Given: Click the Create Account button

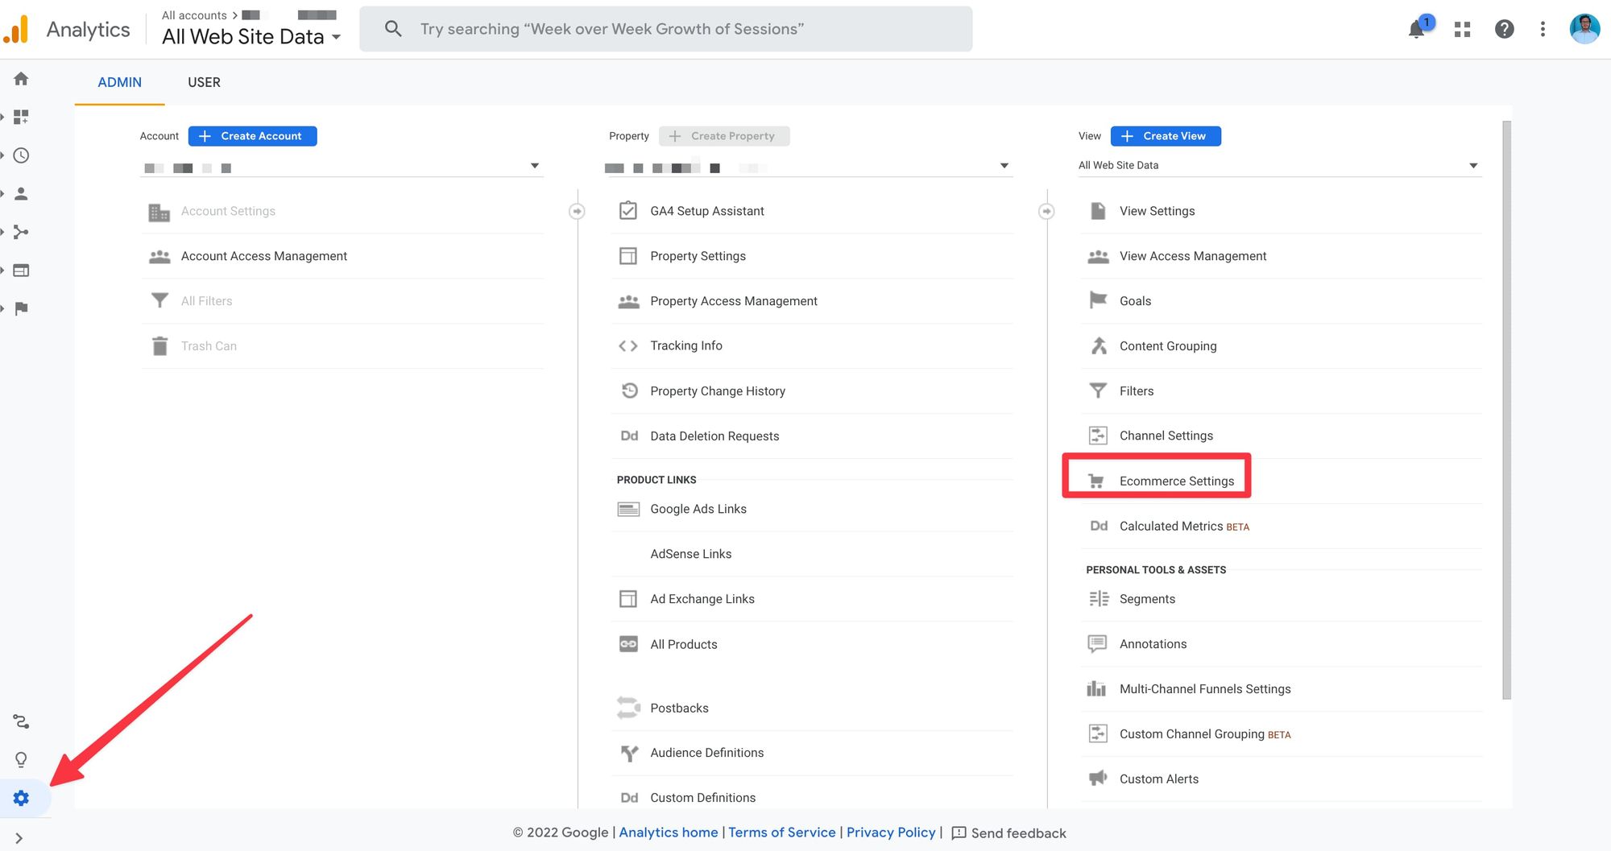Looking at the screenshot, I should pyautogui.click(x=252, y=136).
